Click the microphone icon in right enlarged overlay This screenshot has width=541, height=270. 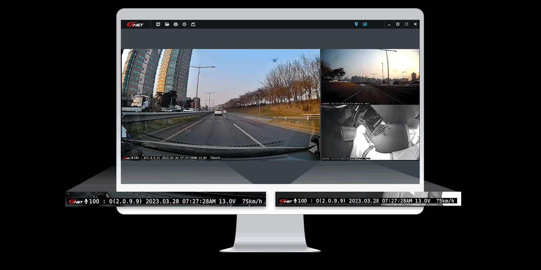[x=295, y=201]
